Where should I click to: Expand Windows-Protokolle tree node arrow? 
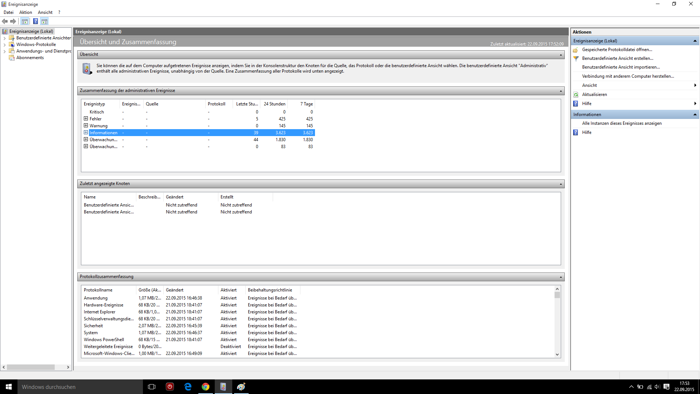coord(4,45)
